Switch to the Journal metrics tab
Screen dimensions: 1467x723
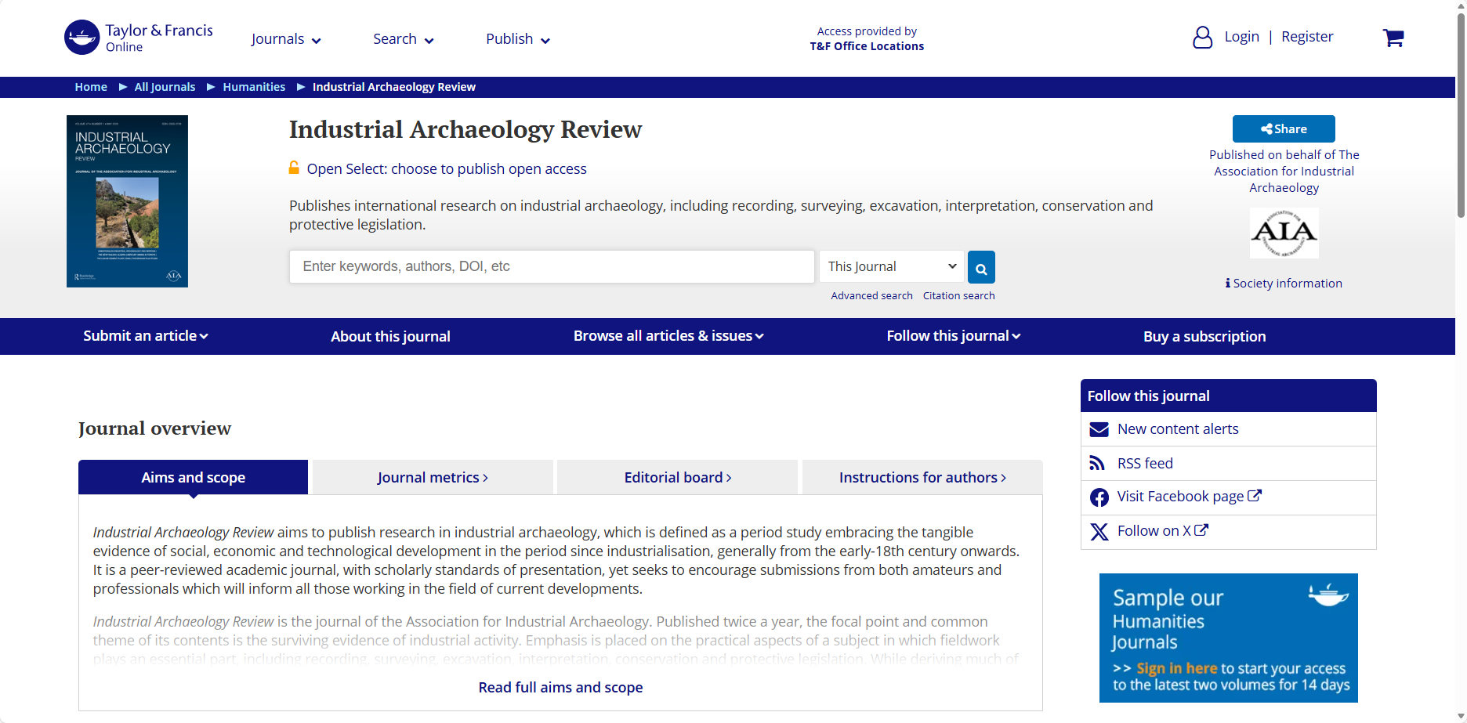433,478
